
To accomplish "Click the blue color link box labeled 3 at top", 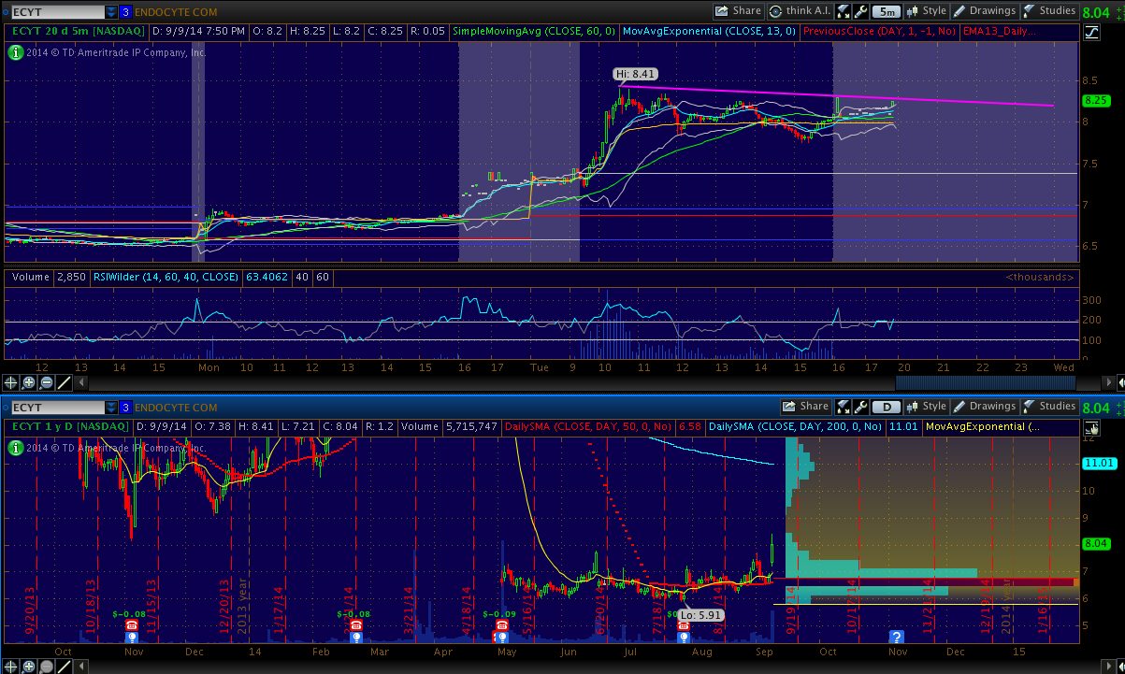I will [x=125, y=12].
